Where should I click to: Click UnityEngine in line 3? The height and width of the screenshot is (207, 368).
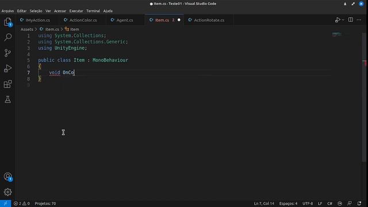70,48
